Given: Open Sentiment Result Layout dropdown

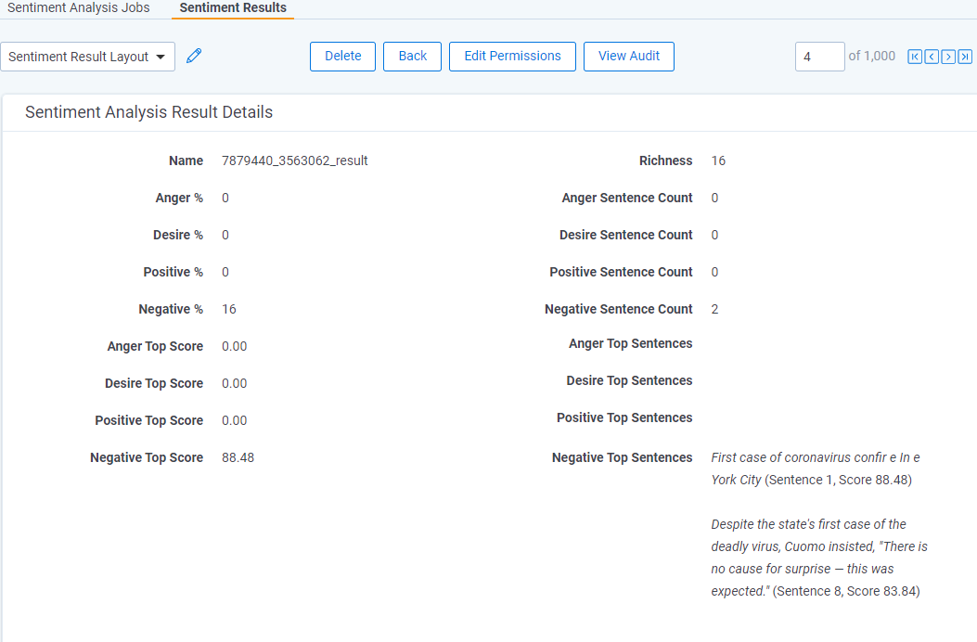Looking at the screenshot, I should (x=87, y=57).
